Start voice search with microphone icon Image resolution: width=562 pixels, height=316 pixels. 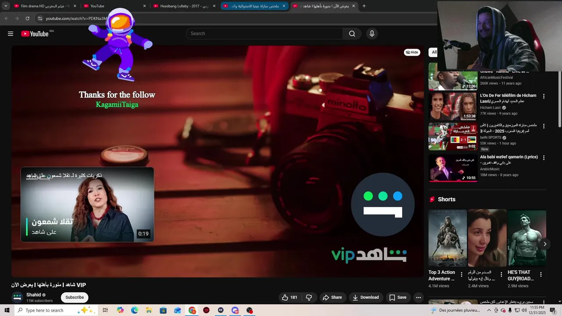tap(372, 34)
